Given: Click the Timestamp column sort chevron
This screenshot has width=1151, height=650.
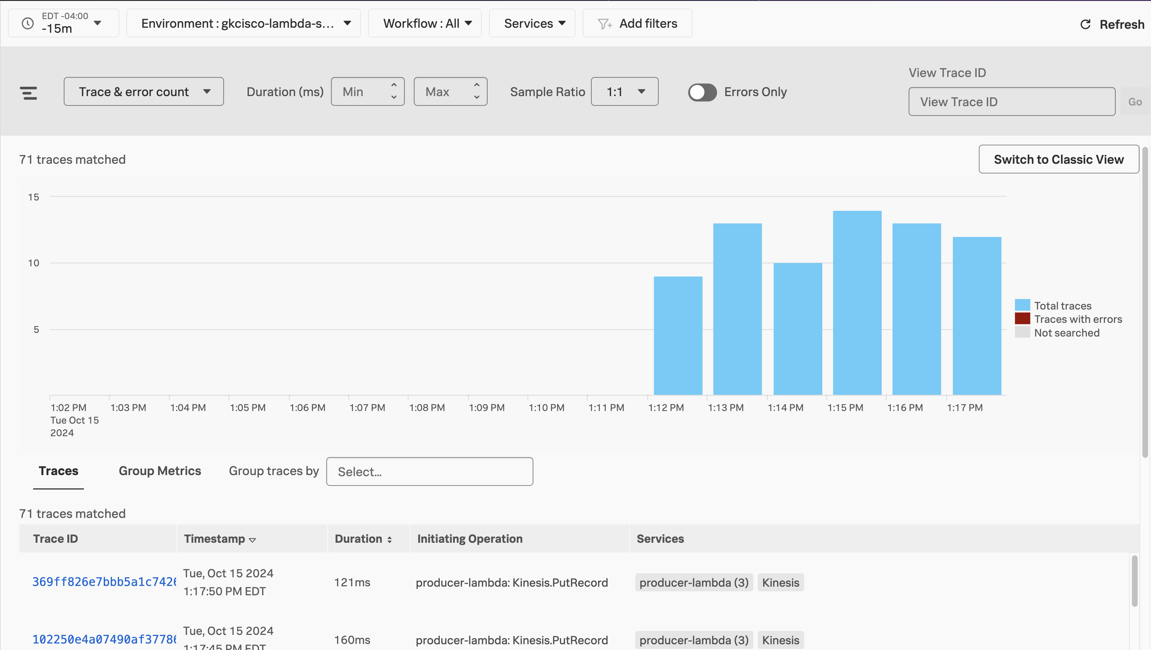Looking at the screenshot, I should 252,540.
